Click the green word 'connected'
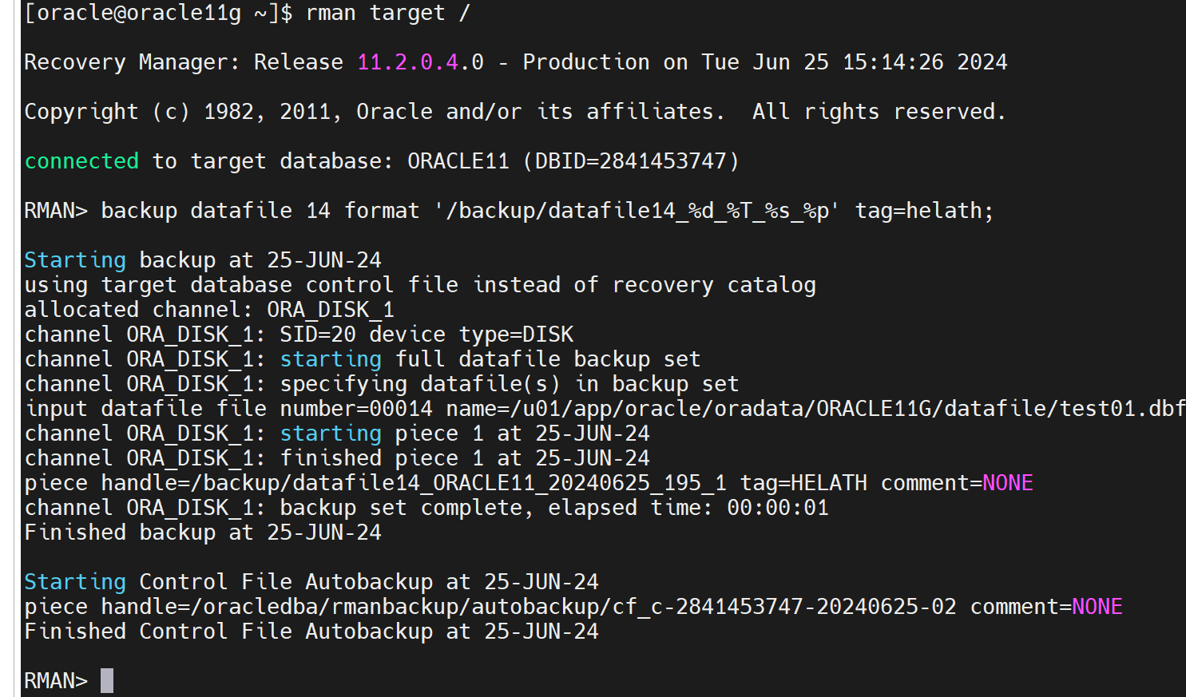Viewport: 1186px width, 697px height. tap(81, 161)
